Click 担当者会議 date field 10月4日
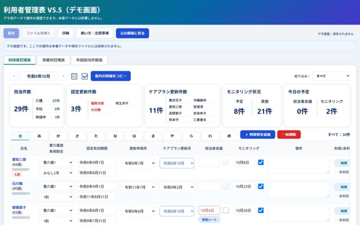This screenshot has width=360, height=225. coord(209,210)
